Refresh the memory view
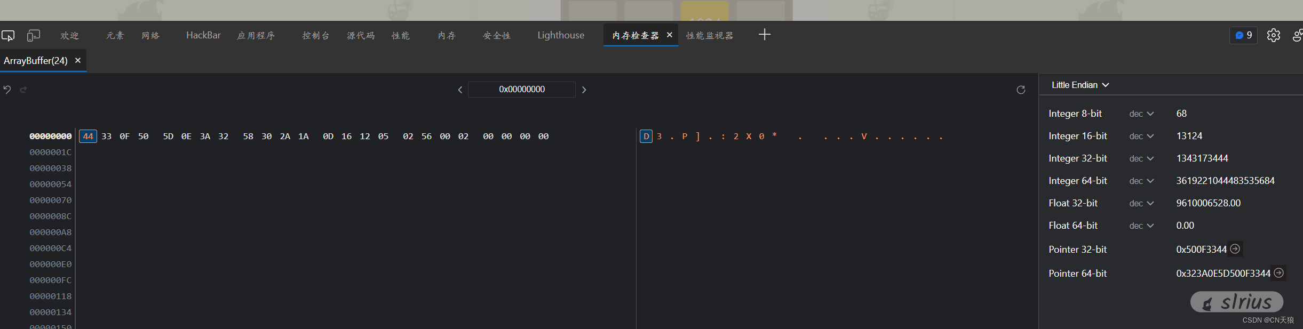Viewport: 1303px width, 329px height. (x=1021, y=90)
